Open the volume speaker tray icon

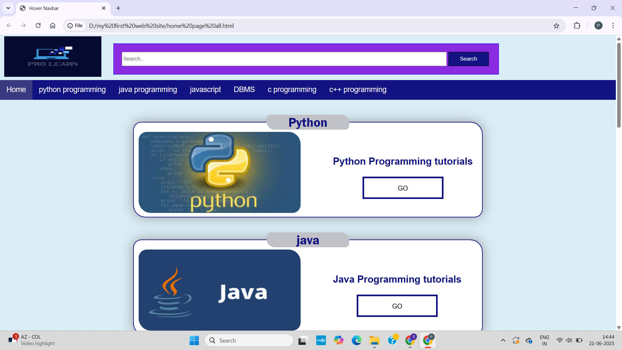pyautogui.click(x=569, y=340)
